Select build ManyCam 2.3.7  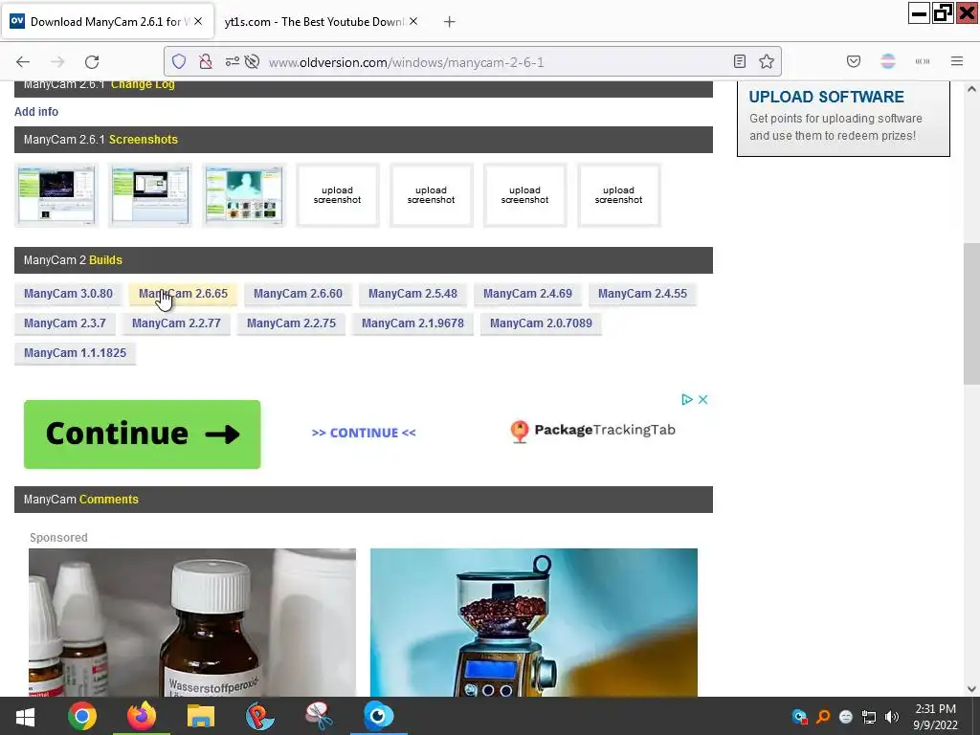pos(65,323)
